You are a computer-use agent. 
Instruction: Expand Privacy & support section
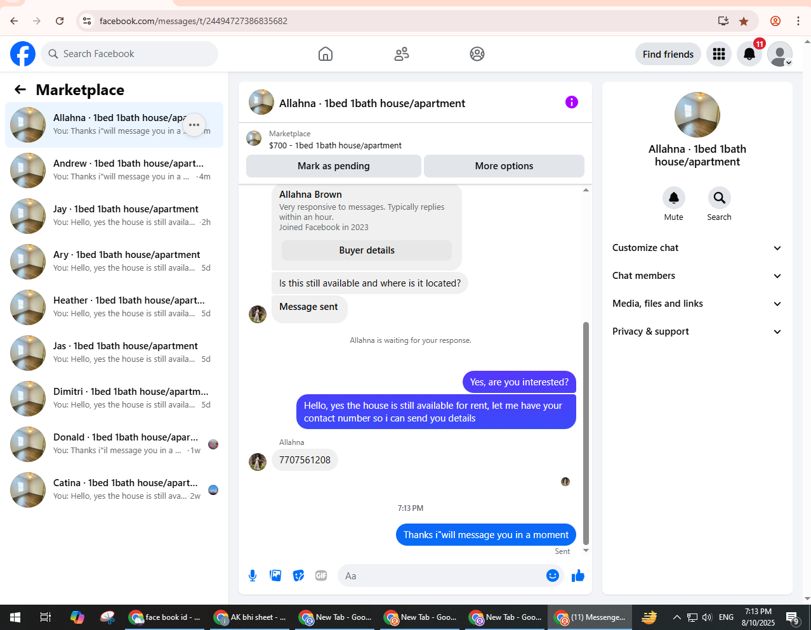click(697, 331)
